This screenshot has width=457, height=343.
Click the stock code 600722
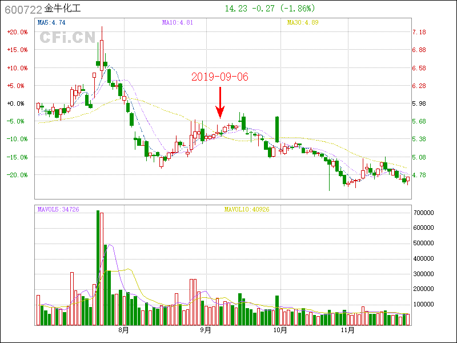click(x=23, y=9)
